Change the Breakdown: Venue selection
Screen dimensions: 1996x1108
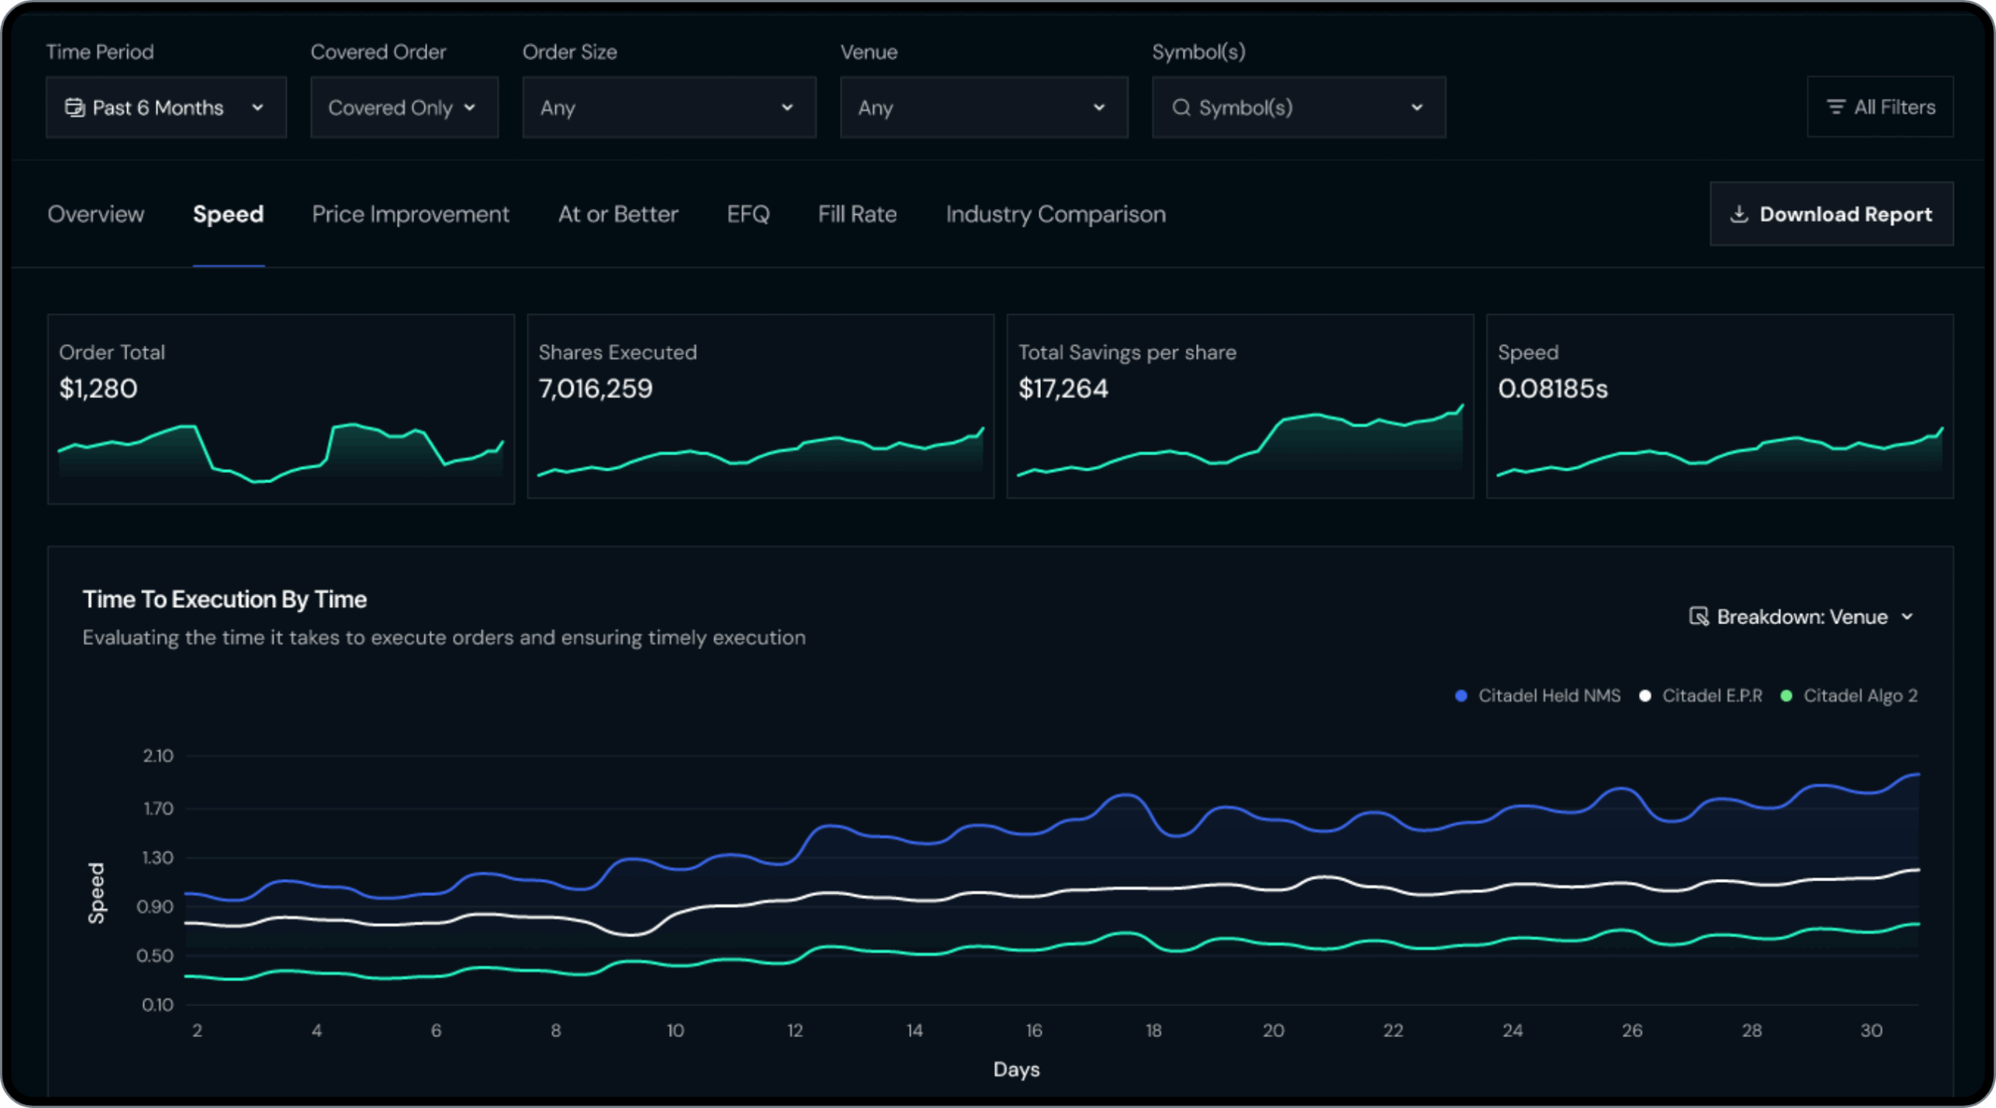tap(1801, 616)
